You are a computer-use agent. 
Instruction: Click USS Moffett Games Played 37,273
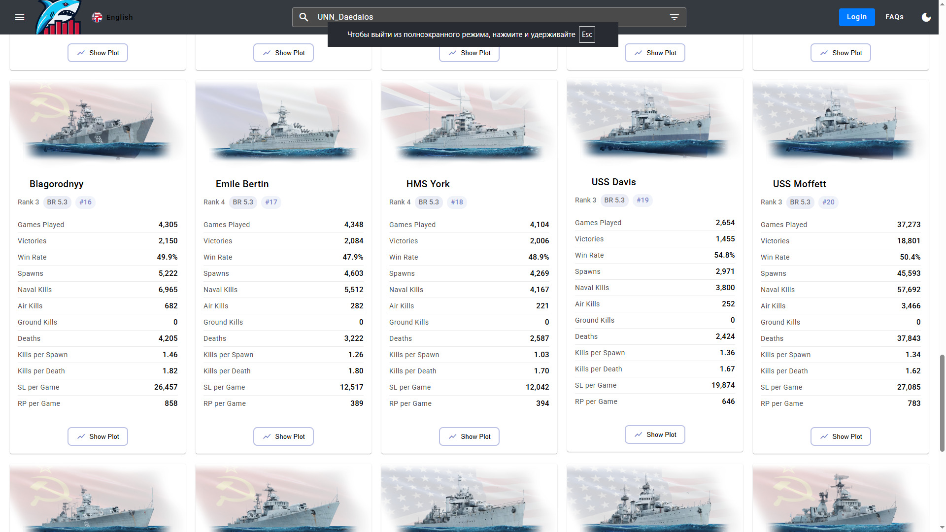pos(909,225)
